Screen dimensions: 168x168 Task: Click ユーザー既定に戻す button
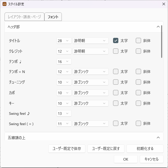tap(106, 149)
